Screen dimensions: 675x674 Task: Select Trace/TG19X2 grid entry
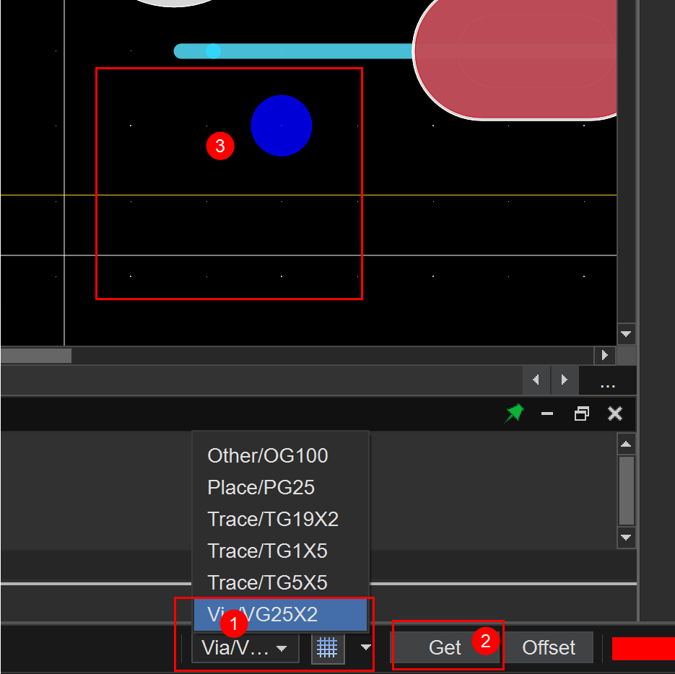[273, 520]
